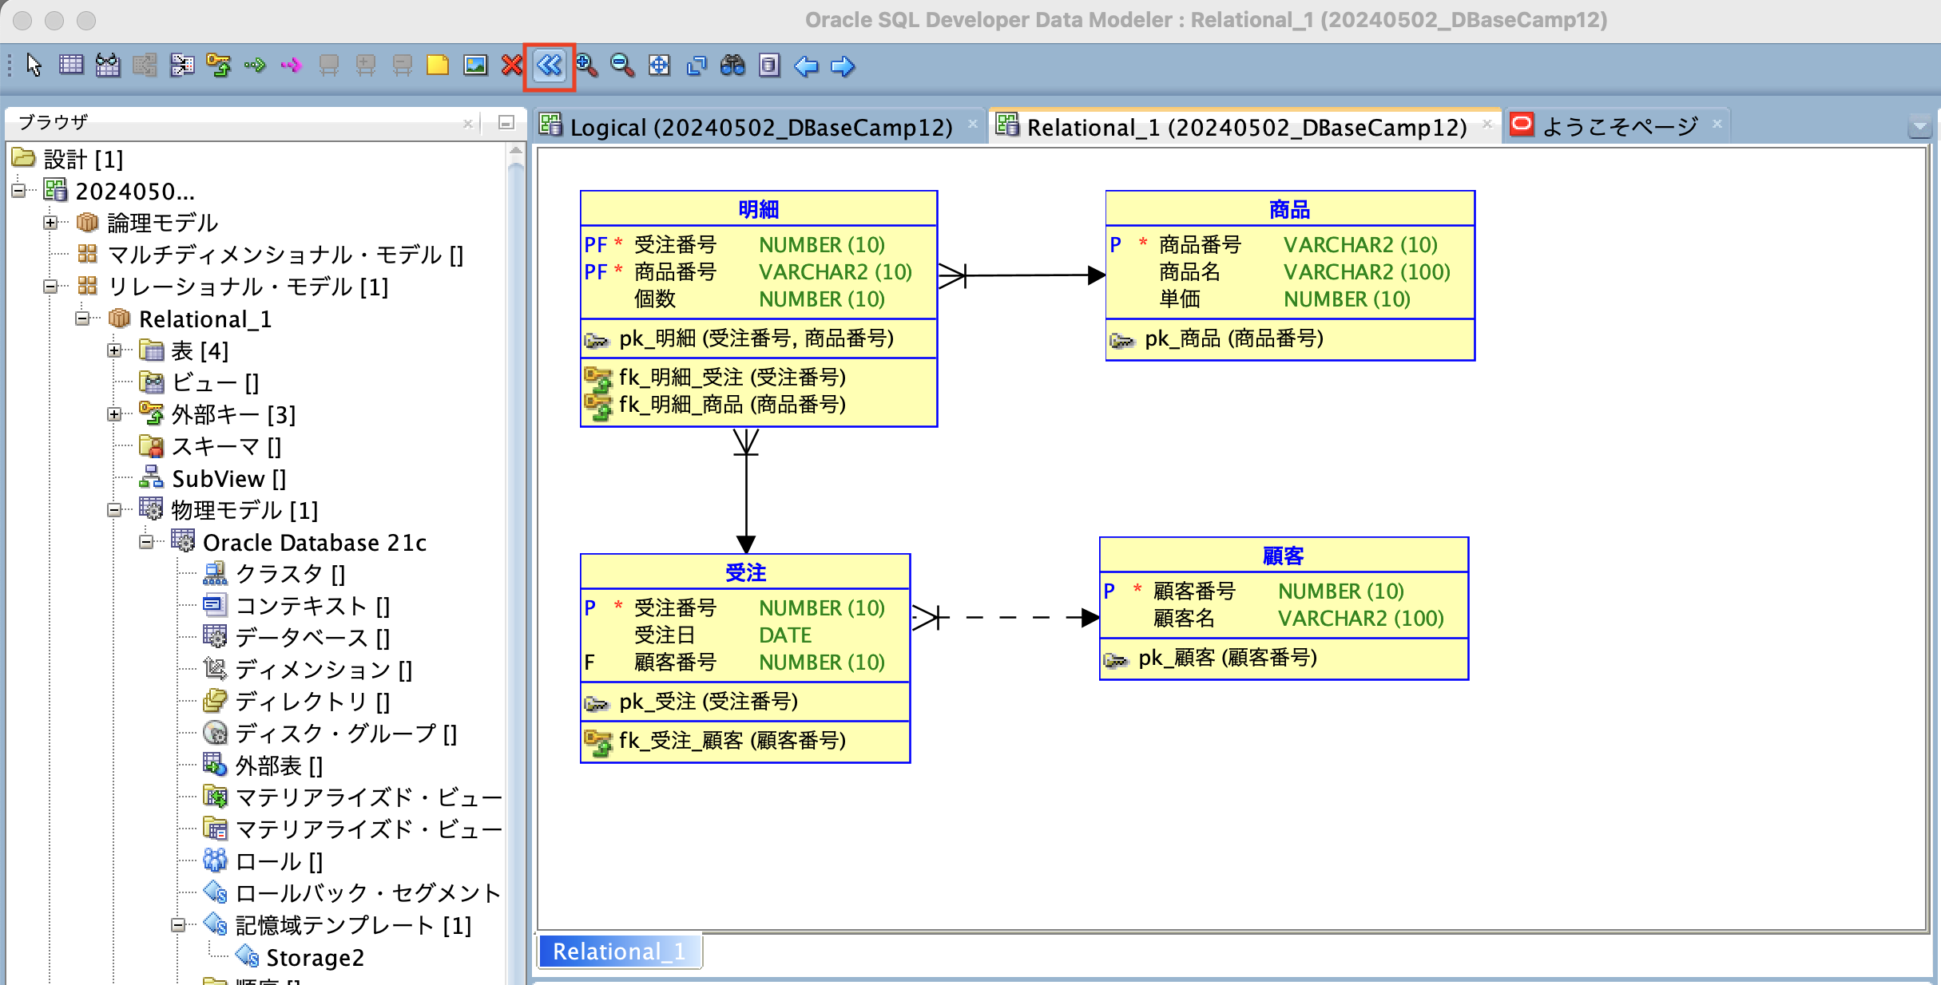The height and width of the screenshot is (985, 1941).
Task: Select the Zoom In tool on the toolbar
Action: coord(587,66)
